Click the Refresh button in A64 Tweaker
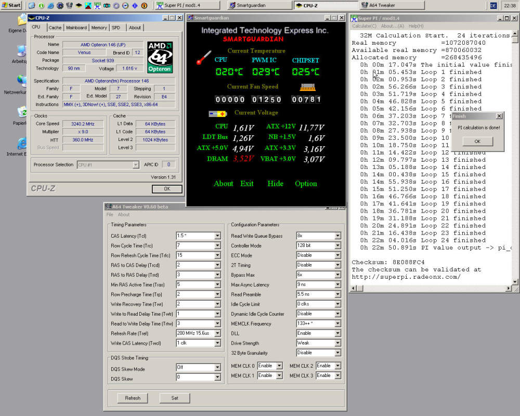This screenshot has height=416, width=520. pyautogui.click(x=133, y=398)
